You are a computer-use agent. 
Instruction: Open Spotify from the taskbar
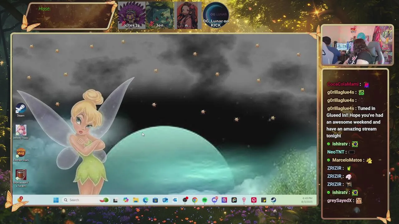(204, 200)
